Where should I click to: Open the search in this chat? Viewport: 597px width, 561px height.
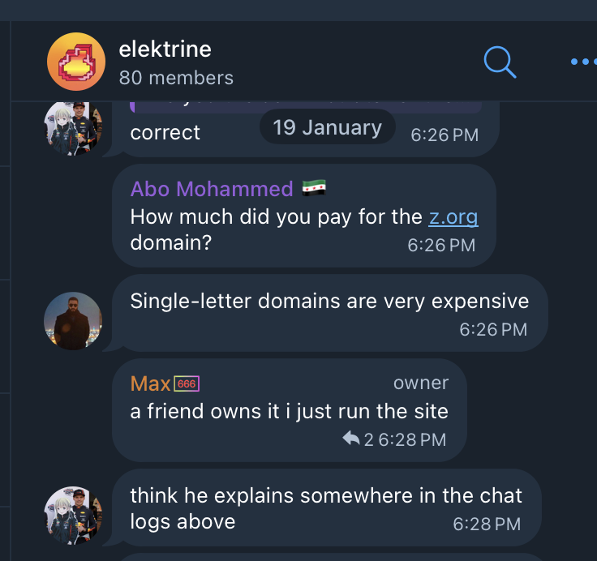(x=500, y=62)
